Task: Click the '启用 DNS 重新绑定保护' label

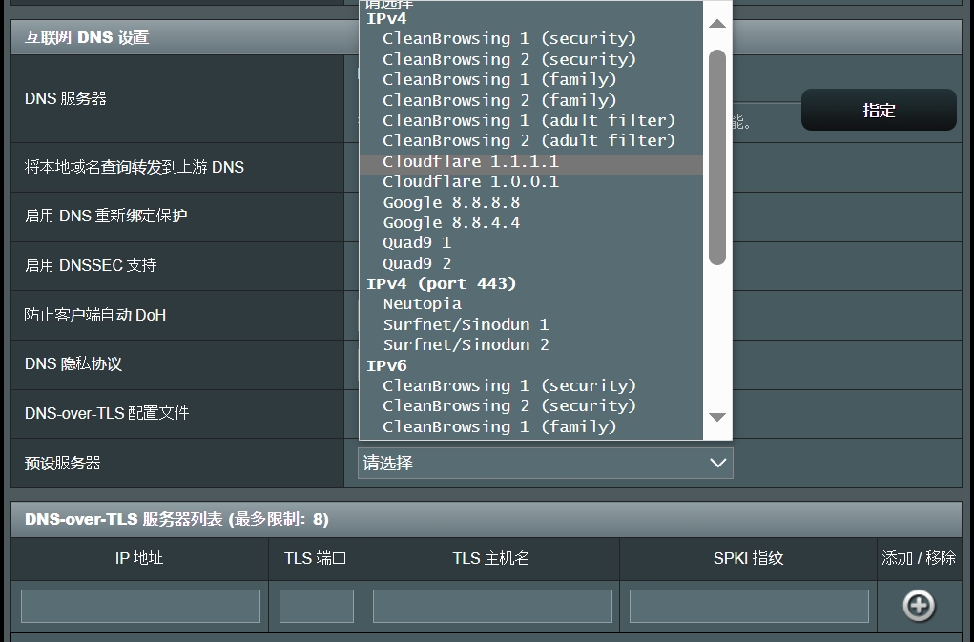Action: point(106,217)
